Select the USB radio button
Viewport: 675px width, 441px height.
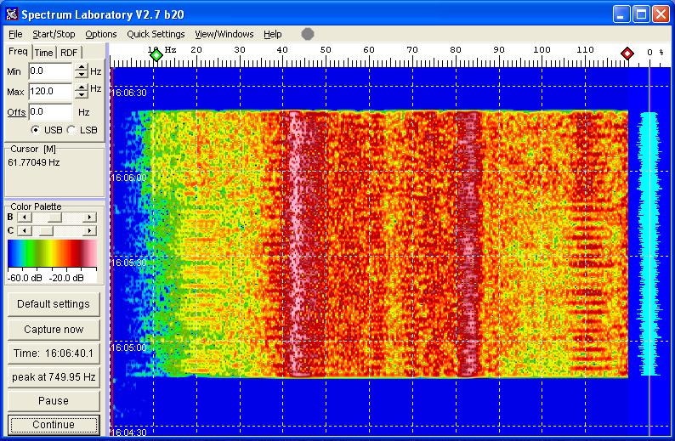pyautogui.click(x=36, y=129)
